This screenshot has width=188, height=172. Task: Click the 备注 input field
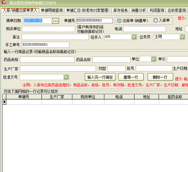55,37
